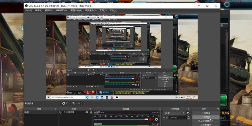Click the OBS icon in the previewed taskbar
Image resolution: width=252 pixels, height=126 pixels.
tap(117, 97)
